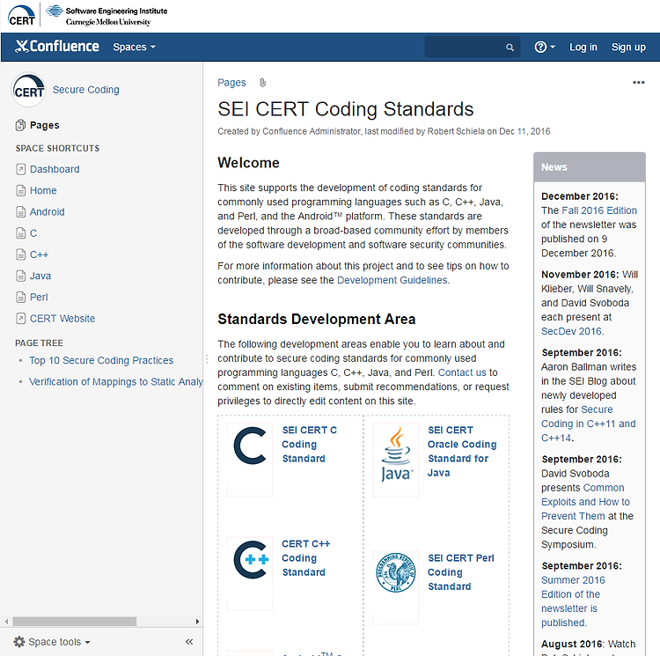
Task: Click the Space tools gear icon
Action: click(x=19, y=642)
